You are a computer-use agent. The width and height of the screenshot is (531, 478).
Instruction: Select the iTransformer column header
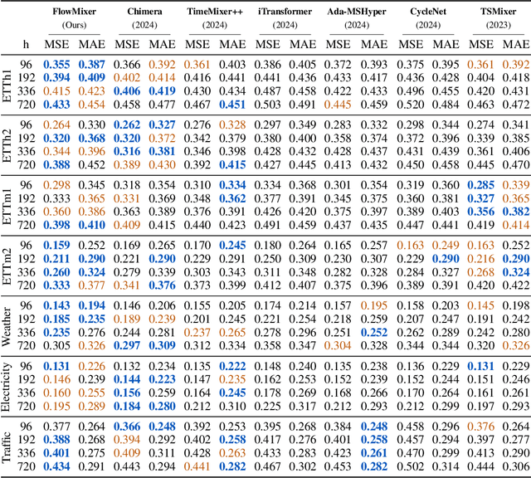click(285, 12)
